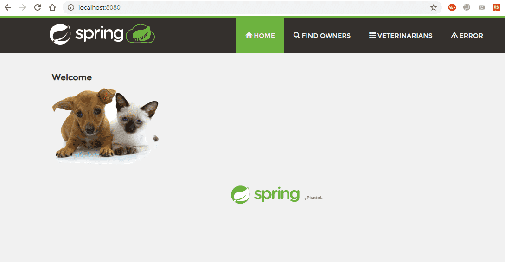Click the puppy and kitten image

(x=105, y=126)
